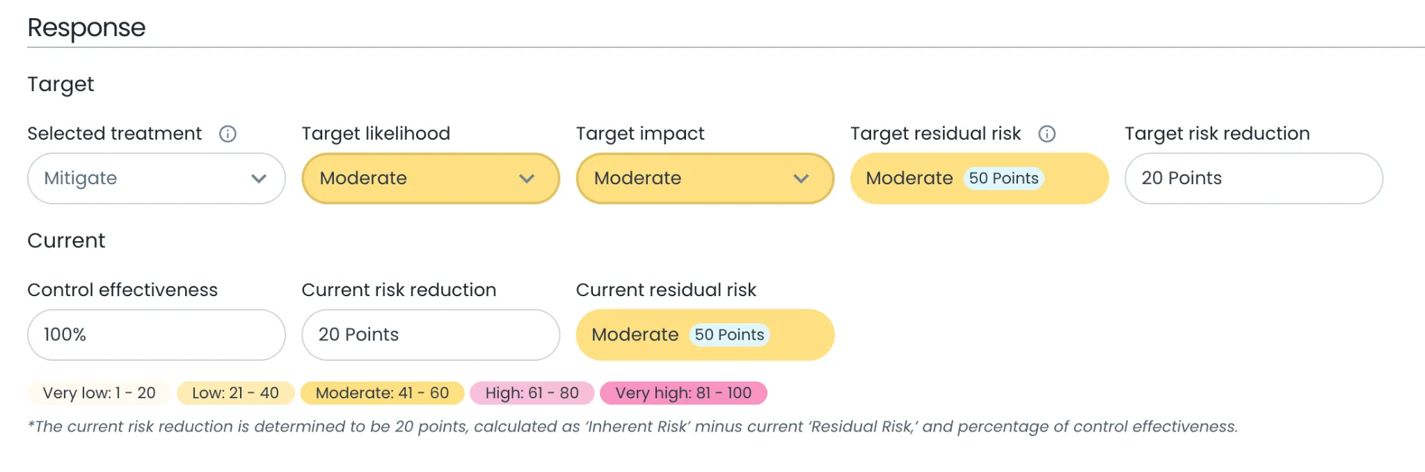Click info icon beside Selected treatment
The image size is (1425, 472).
coord(228,133)
